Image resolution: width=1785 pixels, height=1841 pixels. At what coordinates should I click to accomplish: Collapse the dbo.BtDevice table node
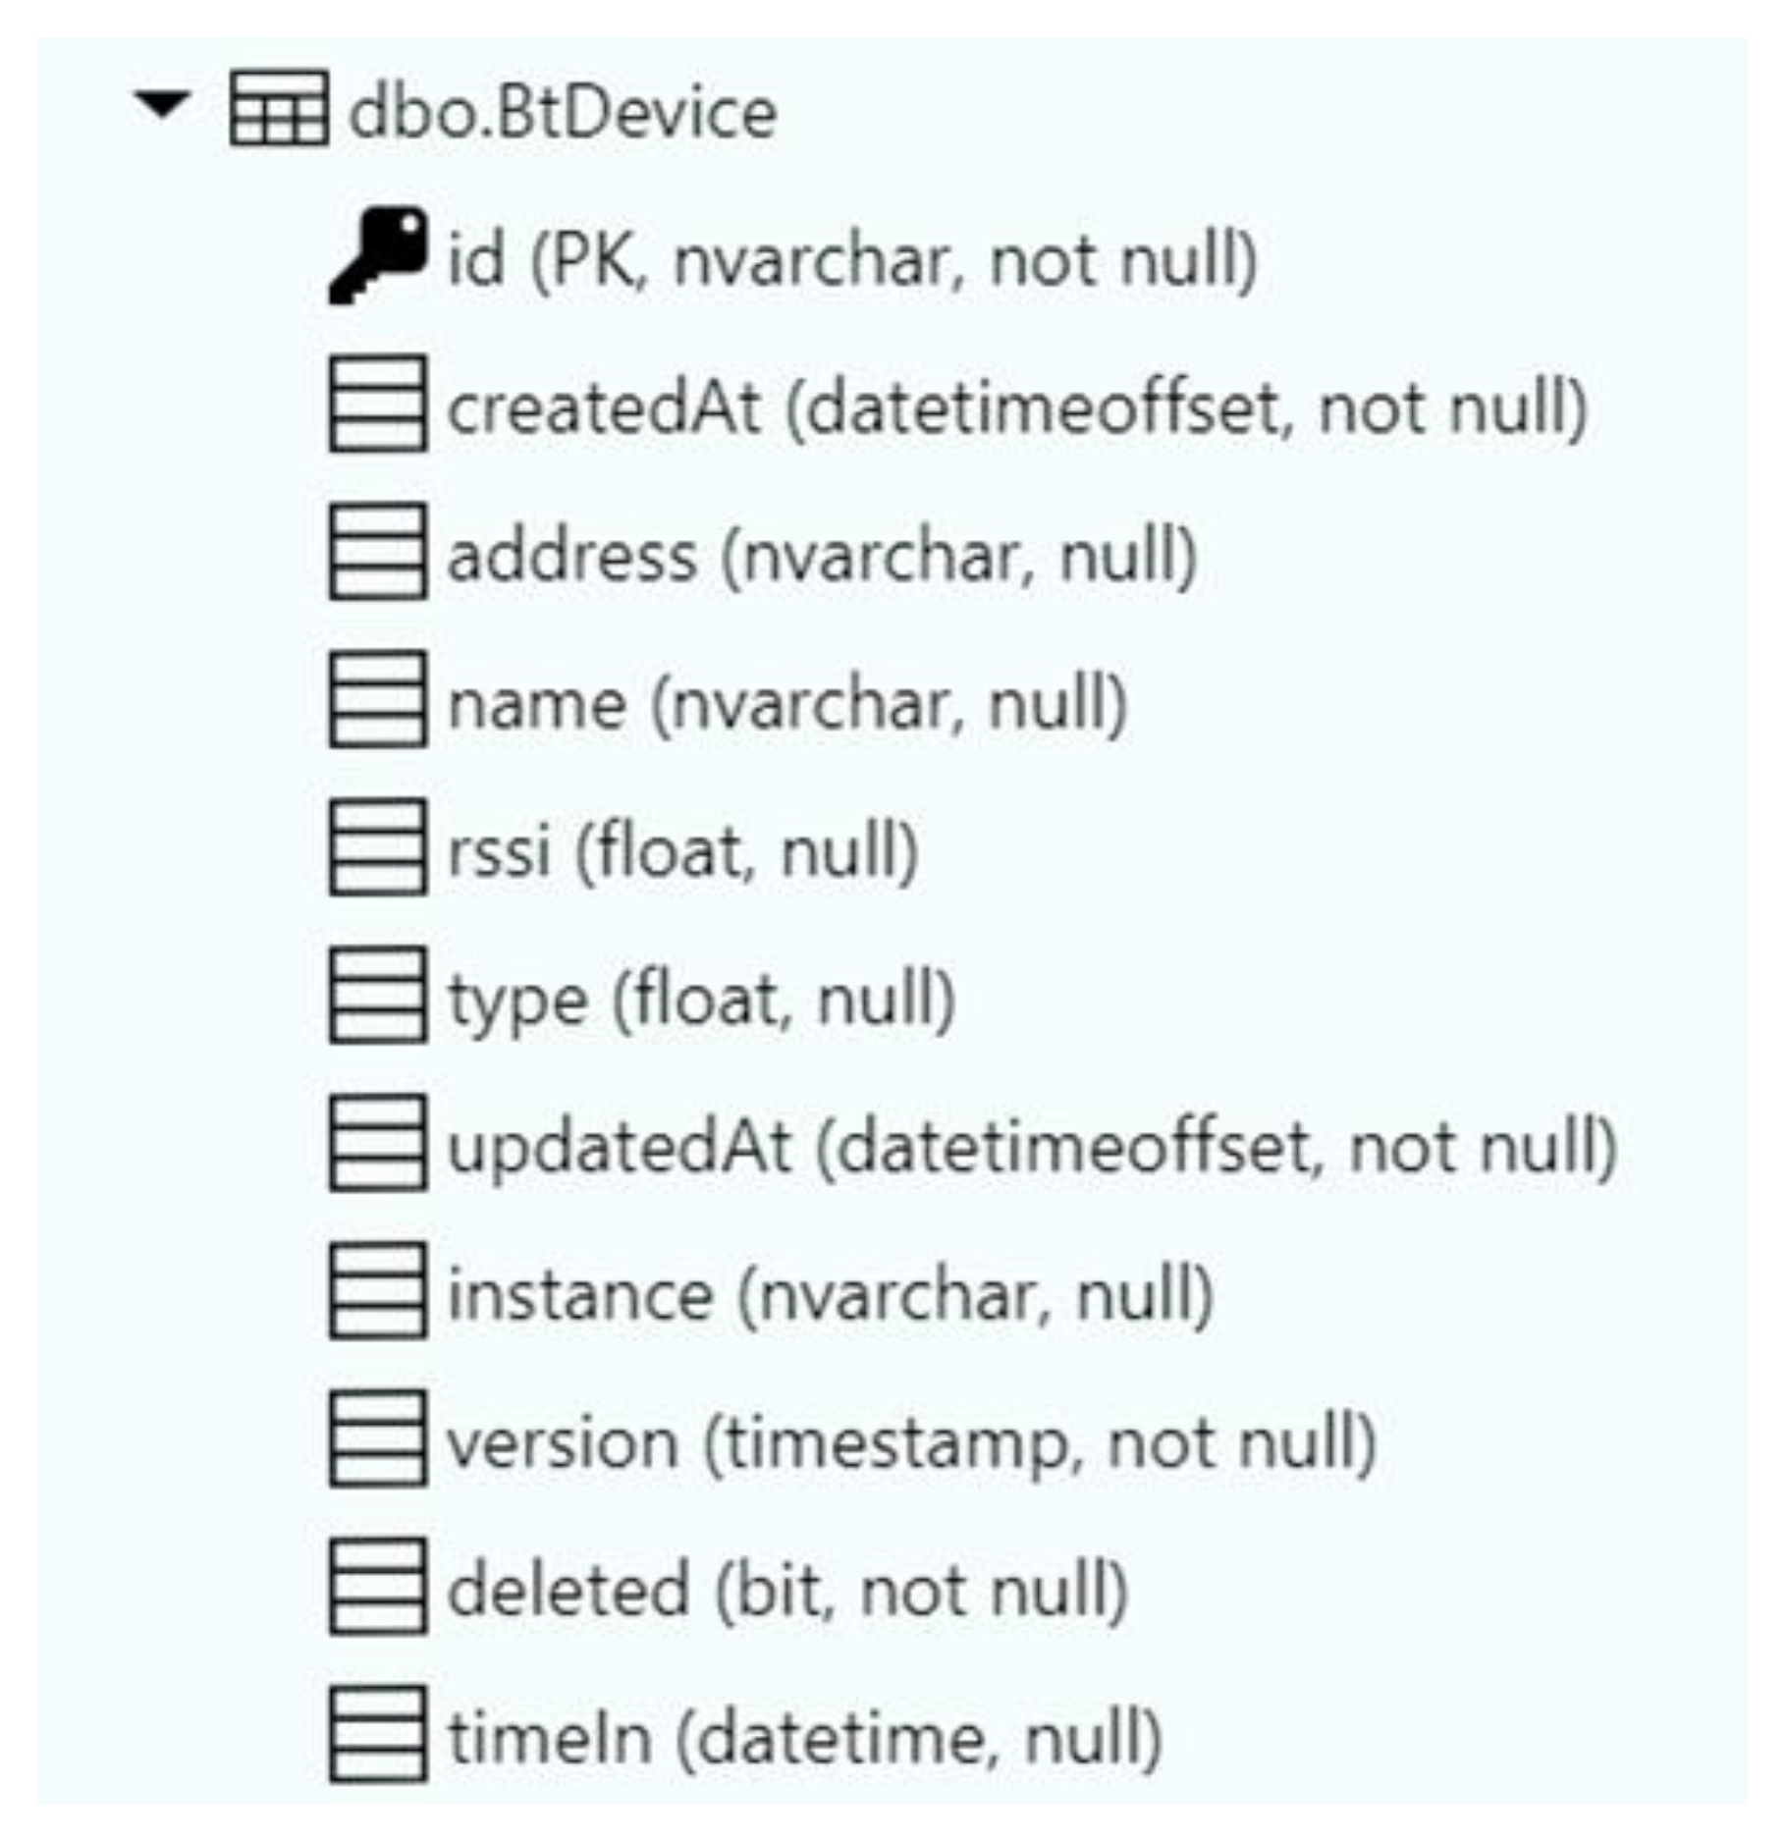tap(161, 105)
